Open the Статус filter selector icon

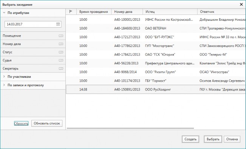click(x=61, y=52)
